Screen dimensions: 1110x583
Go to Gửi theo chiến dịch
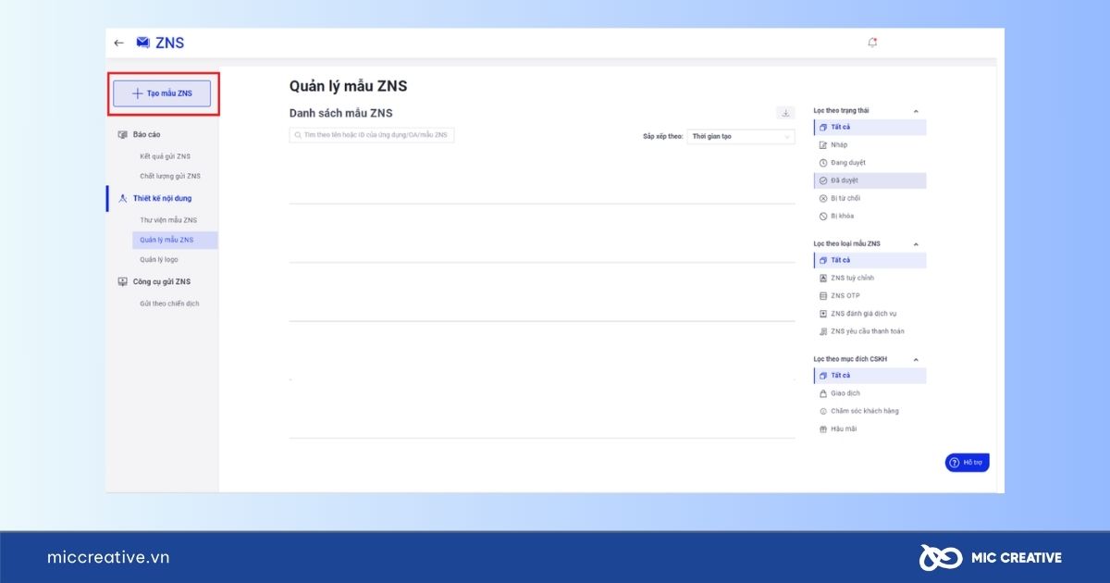[x=169, y=304]
